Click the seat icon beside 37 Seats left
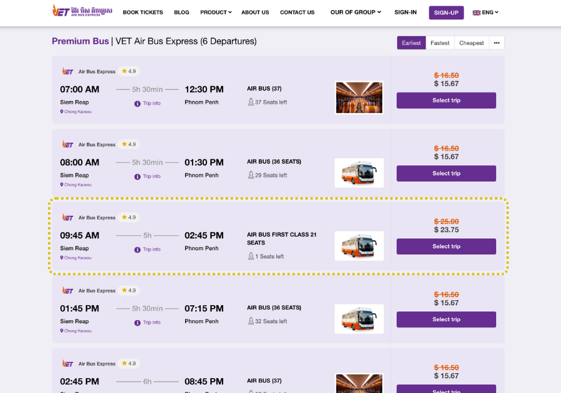561x393 pixels. click(x=251, y=102)
